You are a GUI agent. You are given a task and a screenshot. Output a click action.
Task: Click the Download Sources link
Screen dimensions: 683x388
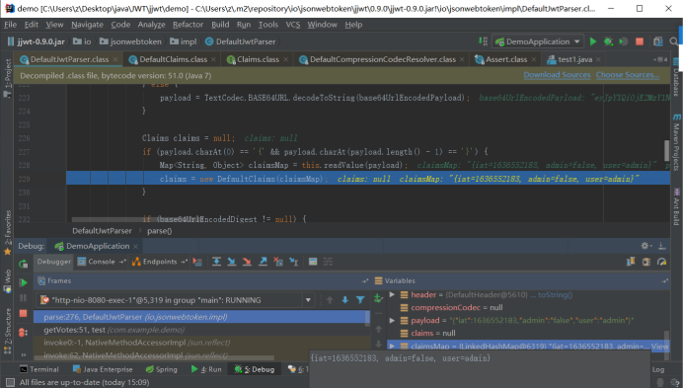coord(557,75)
